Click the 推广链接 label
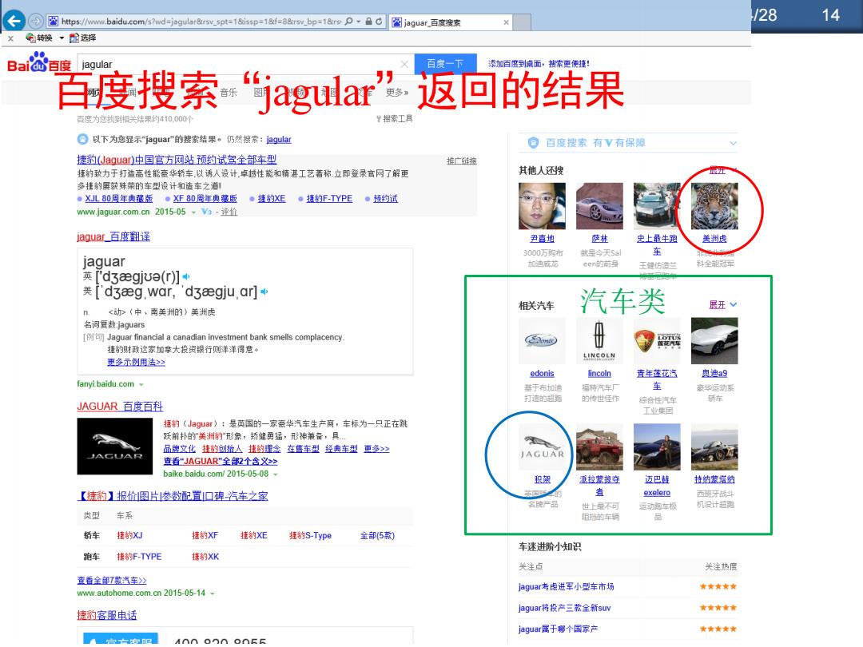Screen dimensions: 863x647 (461, 161)
